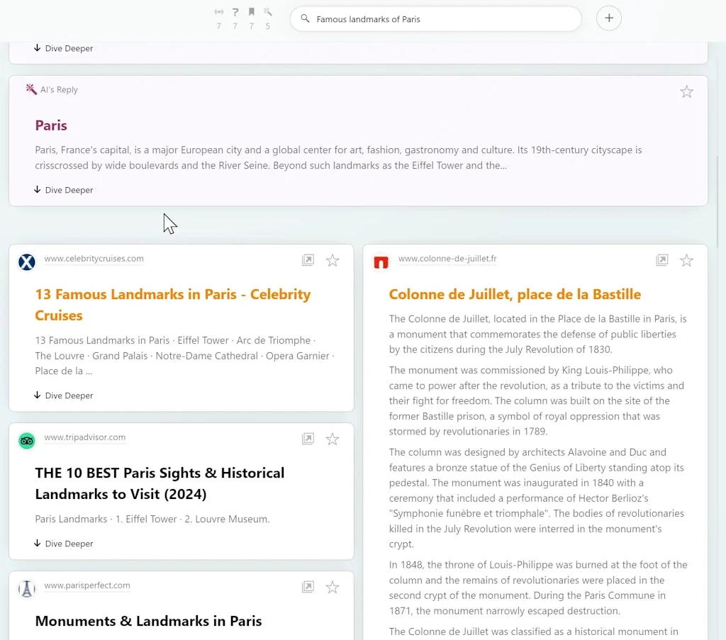The width and height of the screenshot is (726, 640).
Task: Click the plus button beside the search bar
Action: 608,18
